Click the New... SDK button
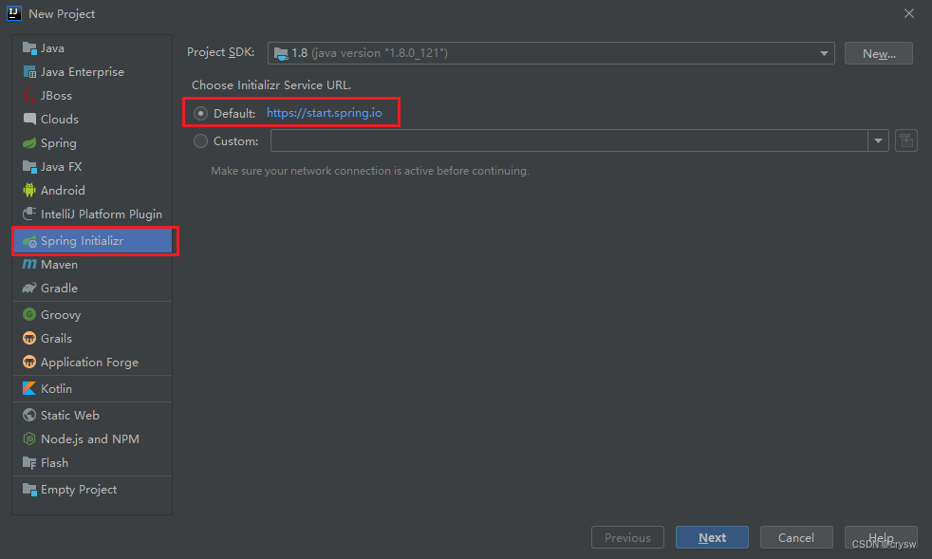Screen dimensions: 932x559 (x=878, y=53)
